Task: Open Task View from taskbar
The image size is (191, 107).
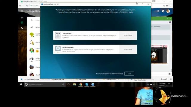Action: pyautogui.click(x=68, y=84)
